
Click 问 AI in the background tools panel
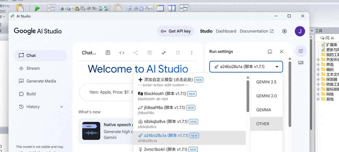coord(328,38)
